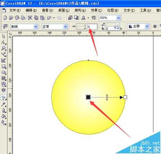
Task: Select the Pick tool in toolbox
Action: pos(4,36)
